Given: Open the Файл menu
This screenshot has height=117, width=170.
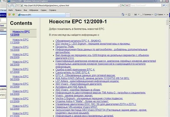Looking at the screenshot, I should coord(11,10).
